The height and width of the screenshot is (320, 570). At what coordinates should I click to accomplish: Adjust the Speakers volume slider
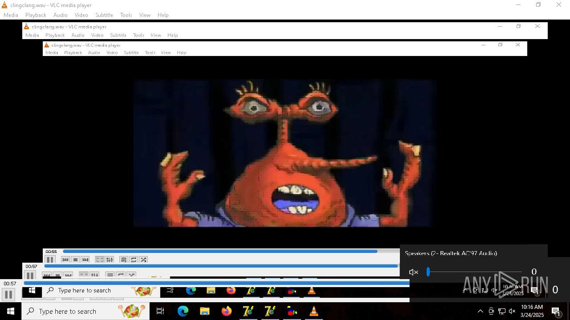pos(474,272)
